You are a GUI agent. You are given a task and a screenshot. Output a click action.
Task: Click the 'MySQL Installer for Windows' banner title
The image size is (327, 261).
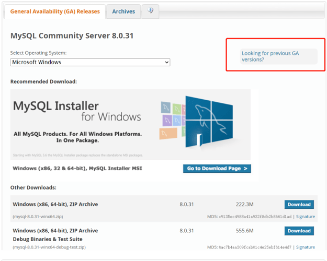[x=77, y=111]
